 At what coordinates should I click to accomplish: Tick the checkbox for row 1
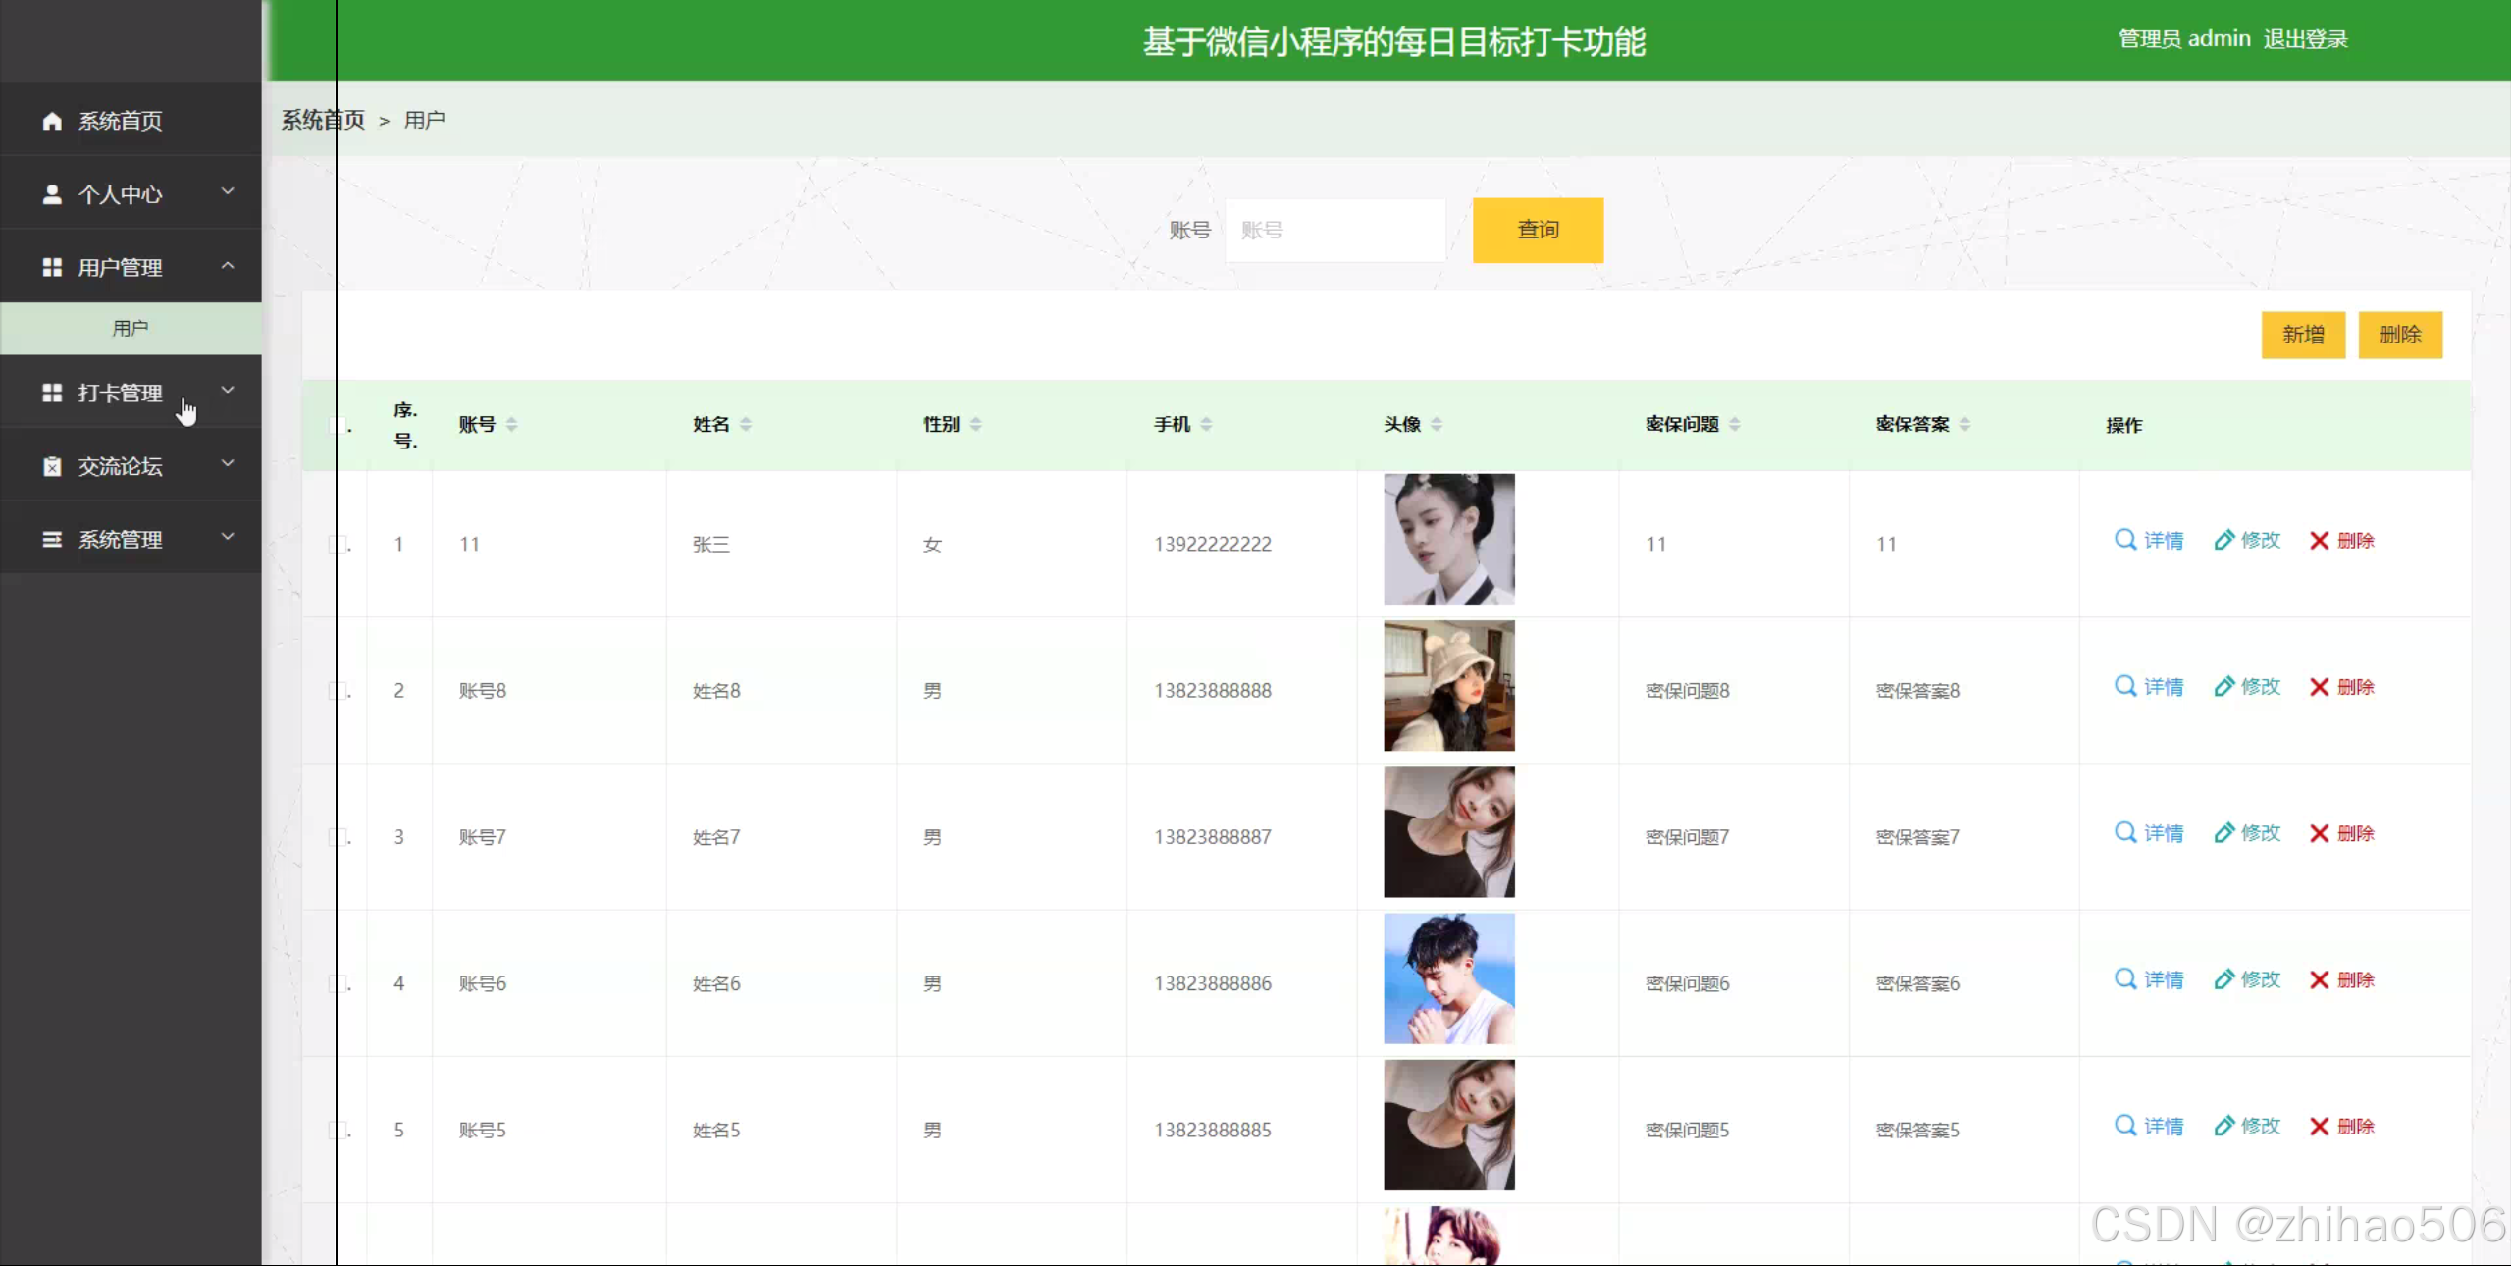click(339, 543)
